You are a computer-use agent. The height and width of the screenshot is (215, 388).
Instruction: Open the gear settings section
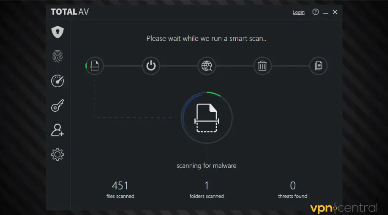[57, 154]
